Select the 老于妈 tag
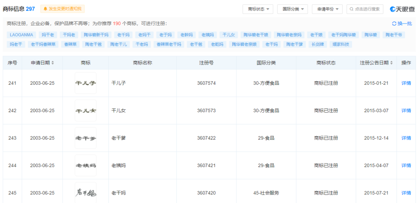The width and height of the screenshot is (419, 203). pos(165,35)
